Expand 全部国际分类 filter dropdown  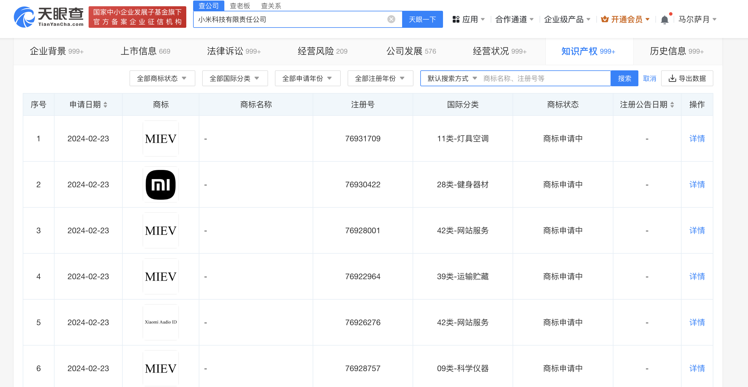point(235,78)
